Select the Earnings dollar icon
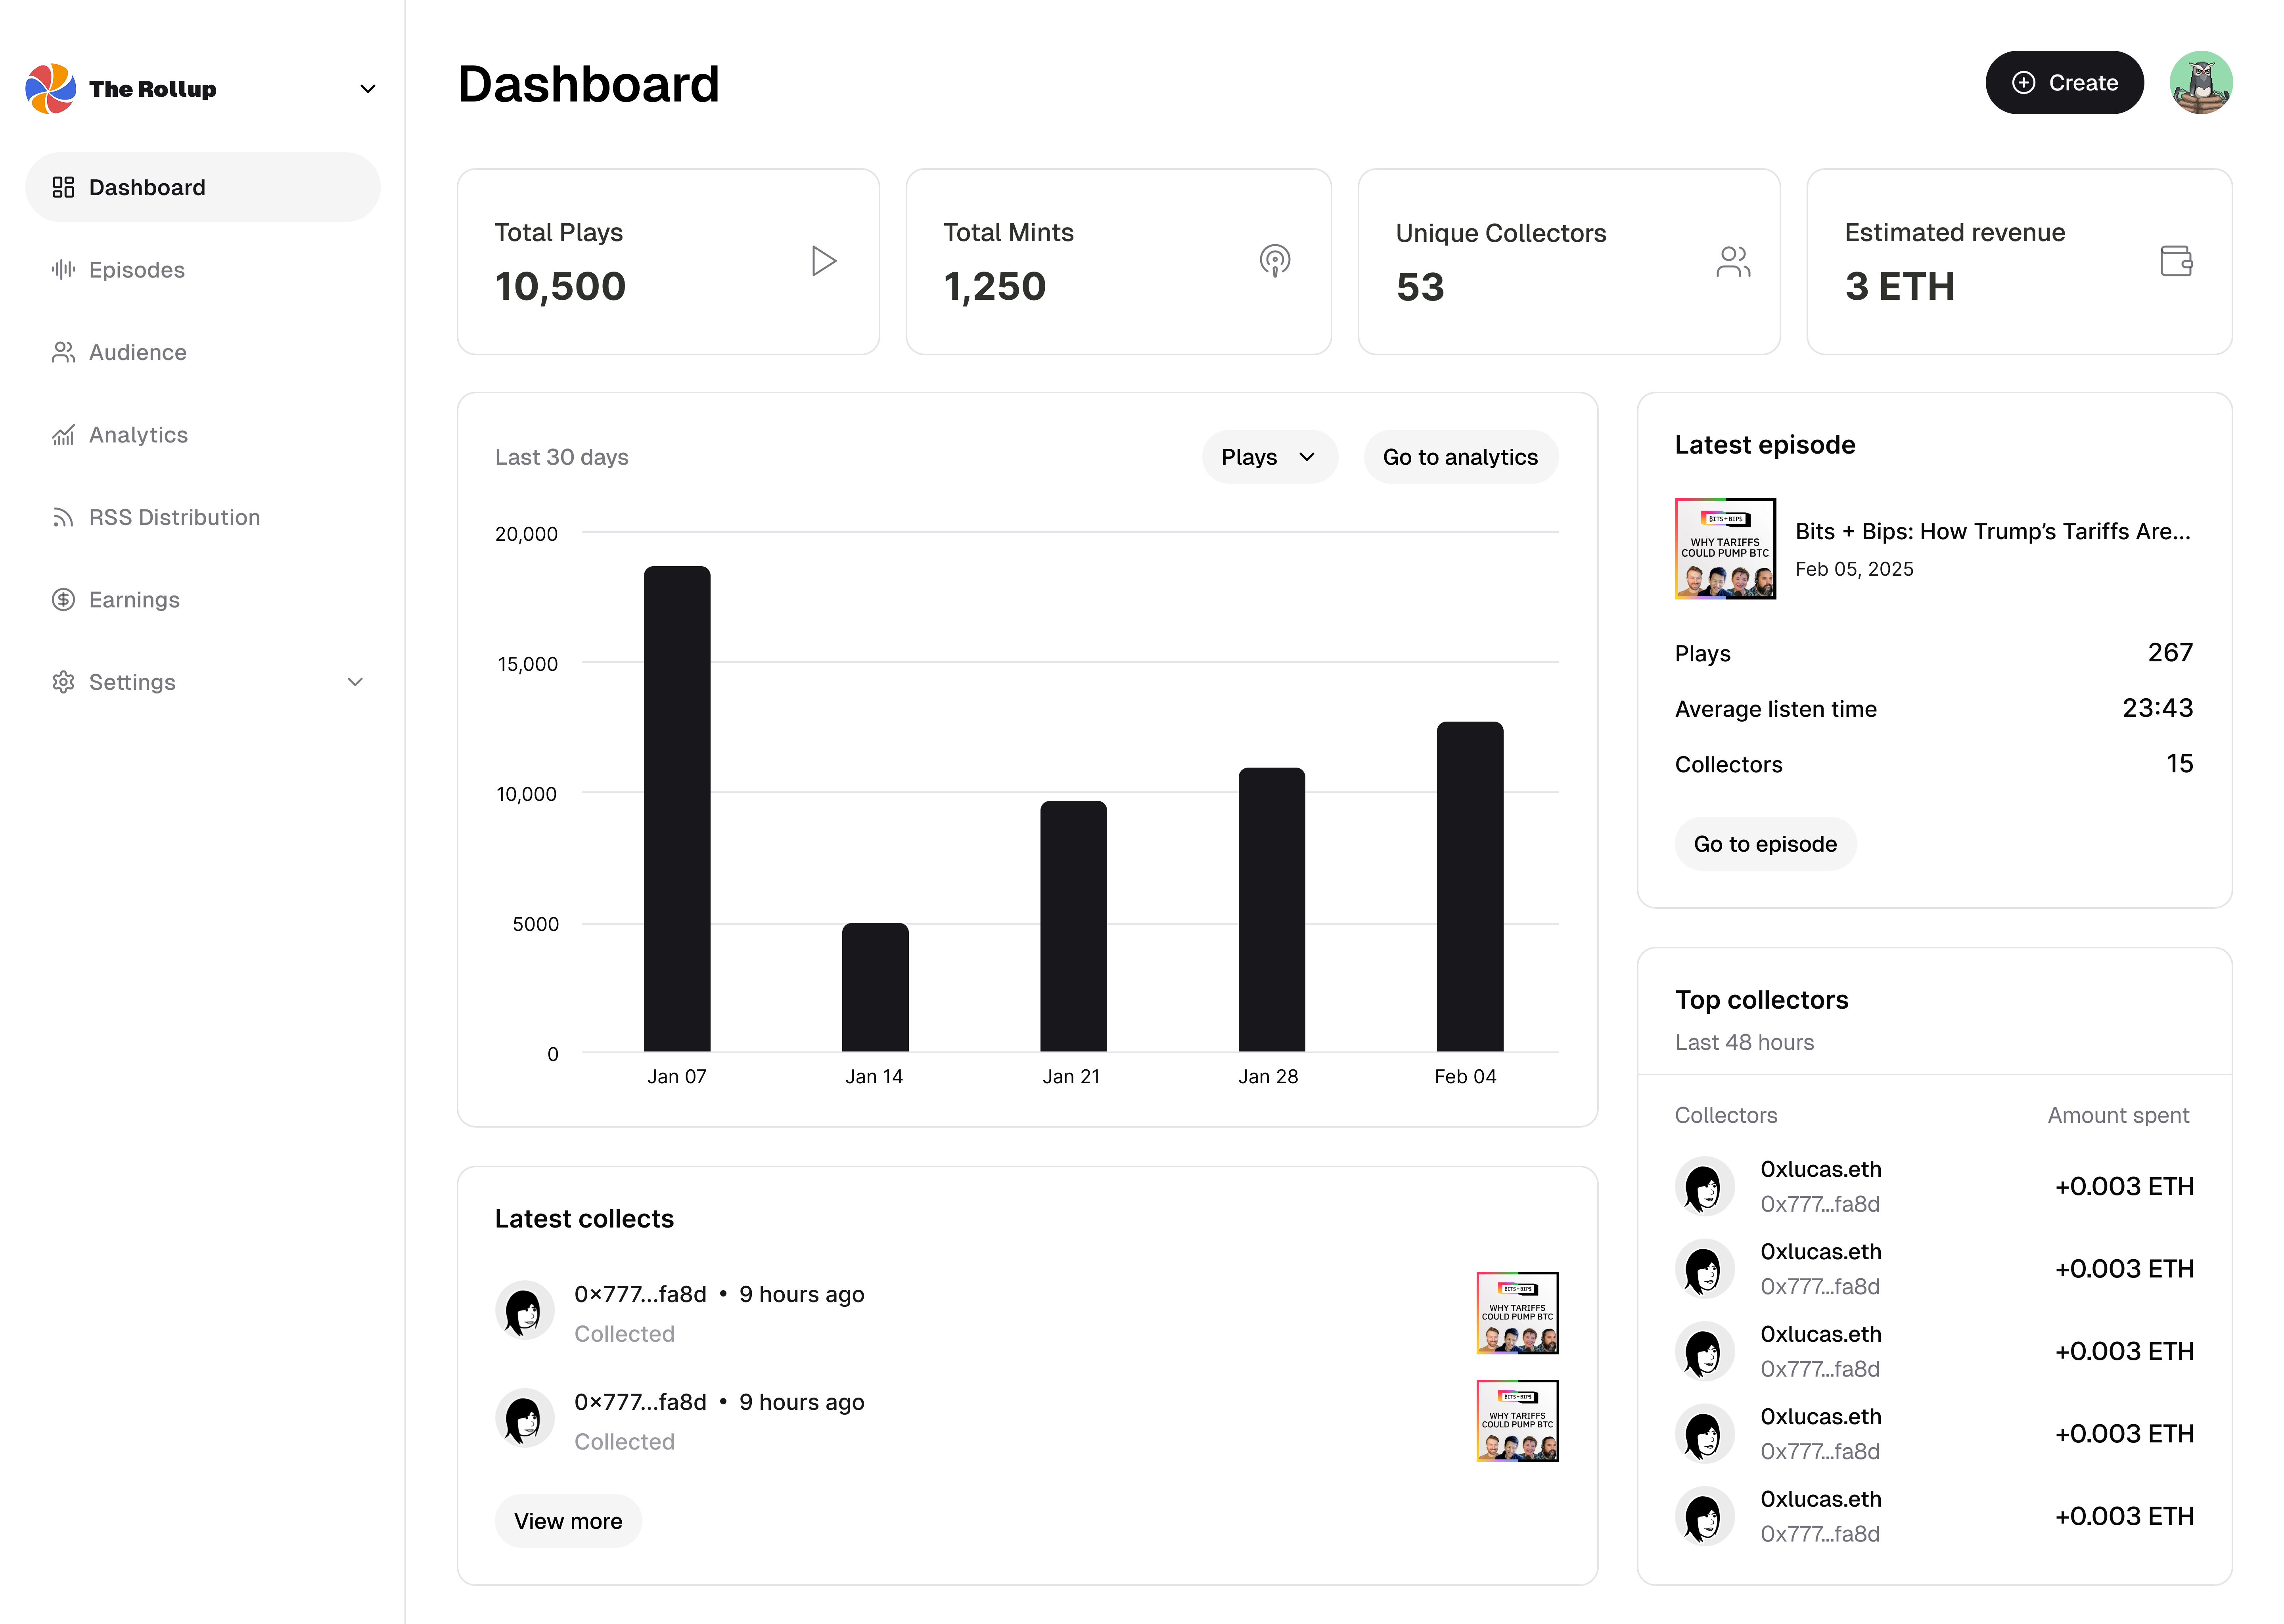The height and width of the screenshot is (1624, 2284). click(x=63, y=599)
